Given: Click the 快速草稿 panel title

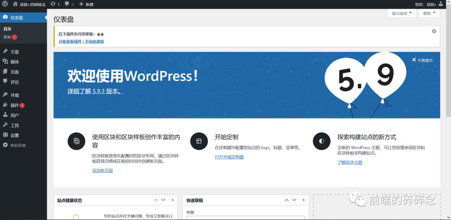Looking at the screenshot, I should 195,200.
